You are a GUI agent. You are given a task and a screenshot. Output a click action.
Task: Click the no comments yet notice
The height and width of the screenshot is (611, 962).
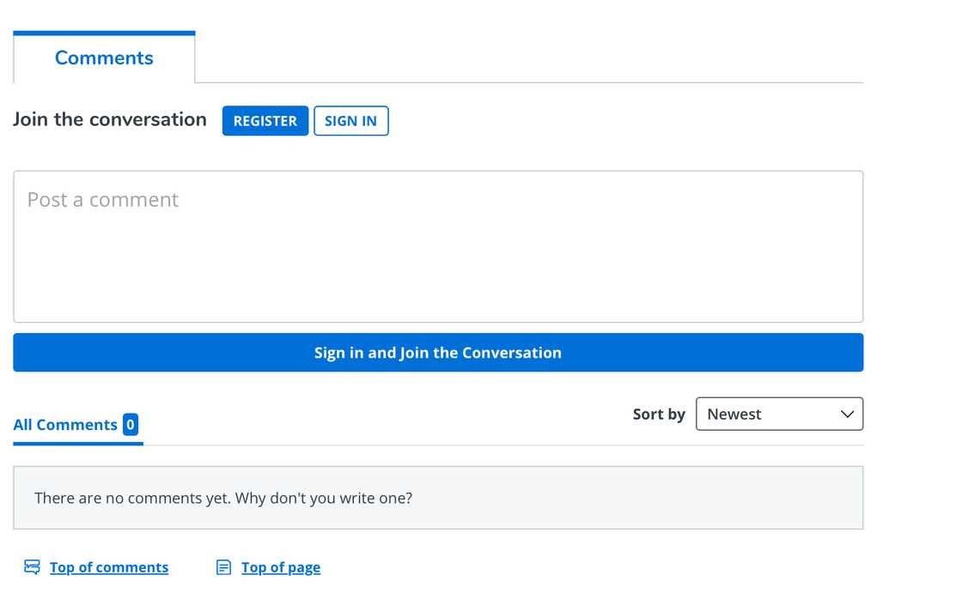click(223, 498)
